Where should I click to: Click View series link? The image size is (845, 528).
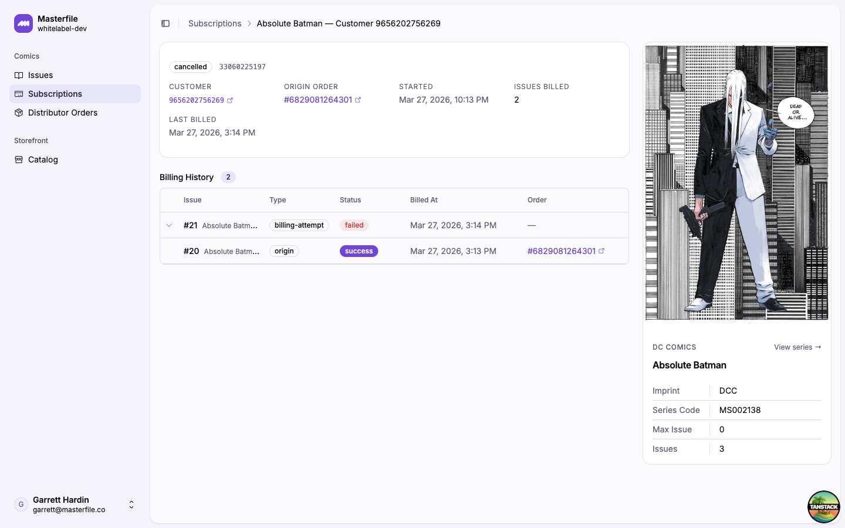(797, 347)
